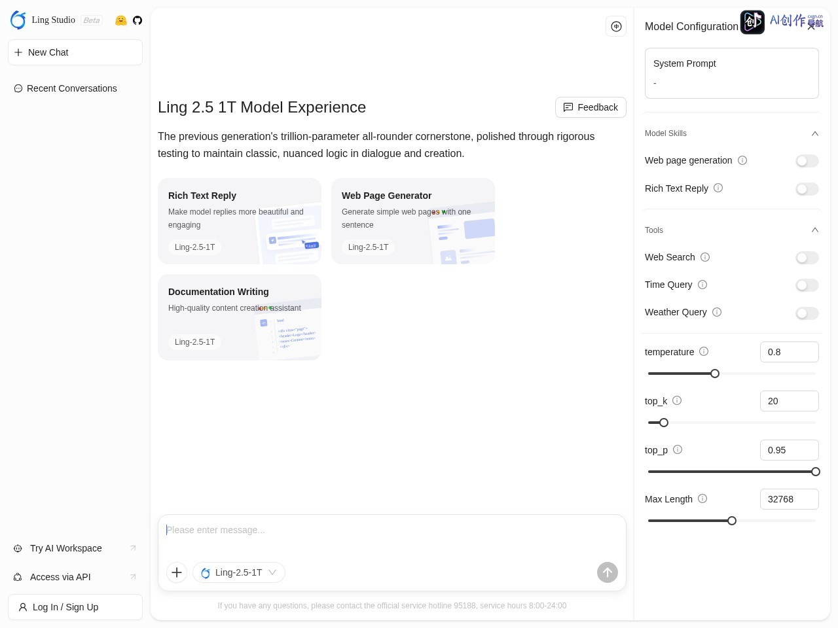This screenshot has height=628, width=838.
Task: Open Recent Conversations
Action: click(x=72, y=88)
